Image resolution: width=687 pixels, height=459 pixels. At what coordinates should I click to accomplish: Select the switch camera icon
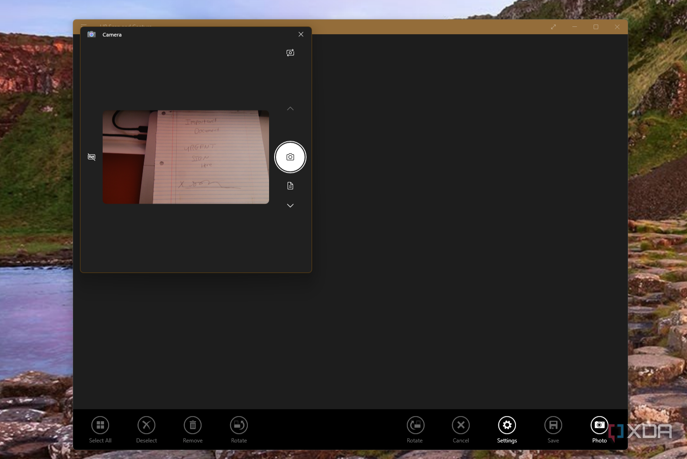point(290,53)
